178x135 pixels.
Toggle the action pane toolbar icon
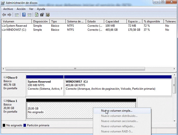[x=29, y=15]
